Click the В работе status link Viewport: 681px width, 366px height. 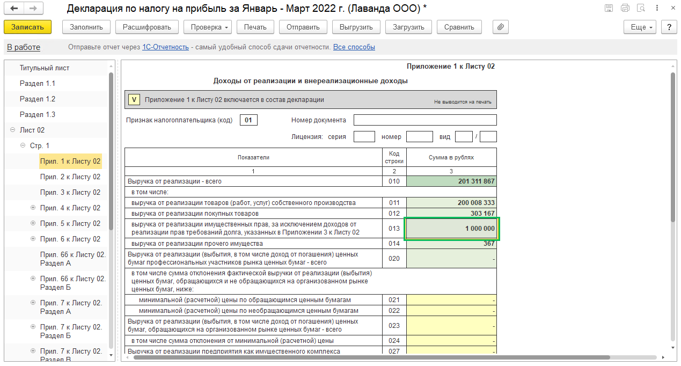pyautogui.click(x=24, y=47)
